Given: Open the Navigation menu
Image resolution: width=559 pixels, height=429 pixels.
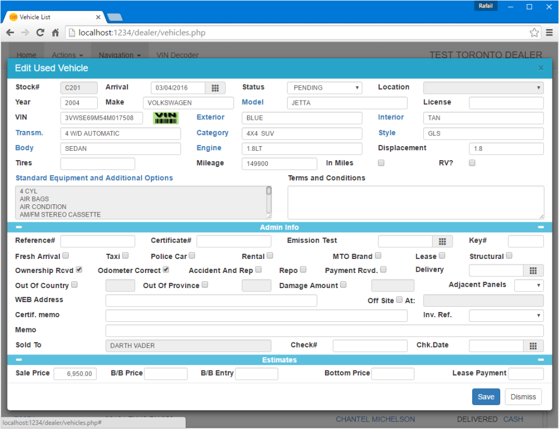Looking at the screenshot, I should 120,55.
